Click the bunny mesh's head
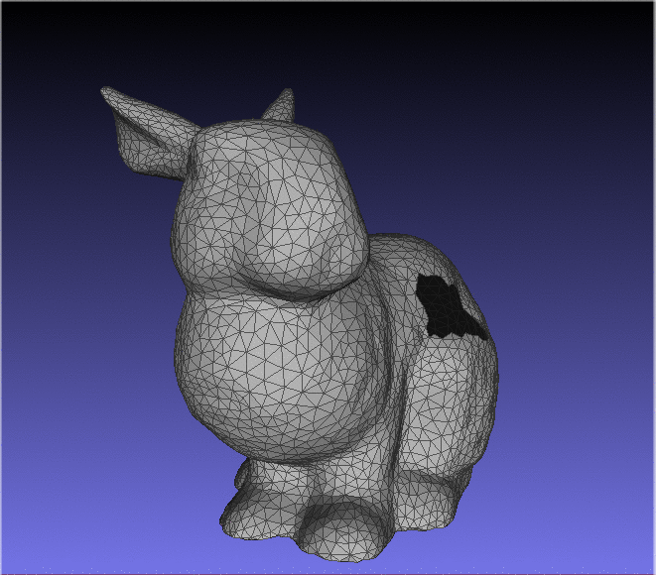The image size is (656, 575). coord(270,207)
